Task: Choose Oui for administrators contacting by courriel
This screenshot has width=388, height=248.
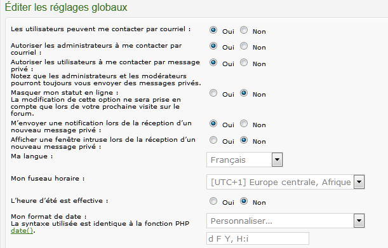Action: pyautogui.click(x=213, y=46)
